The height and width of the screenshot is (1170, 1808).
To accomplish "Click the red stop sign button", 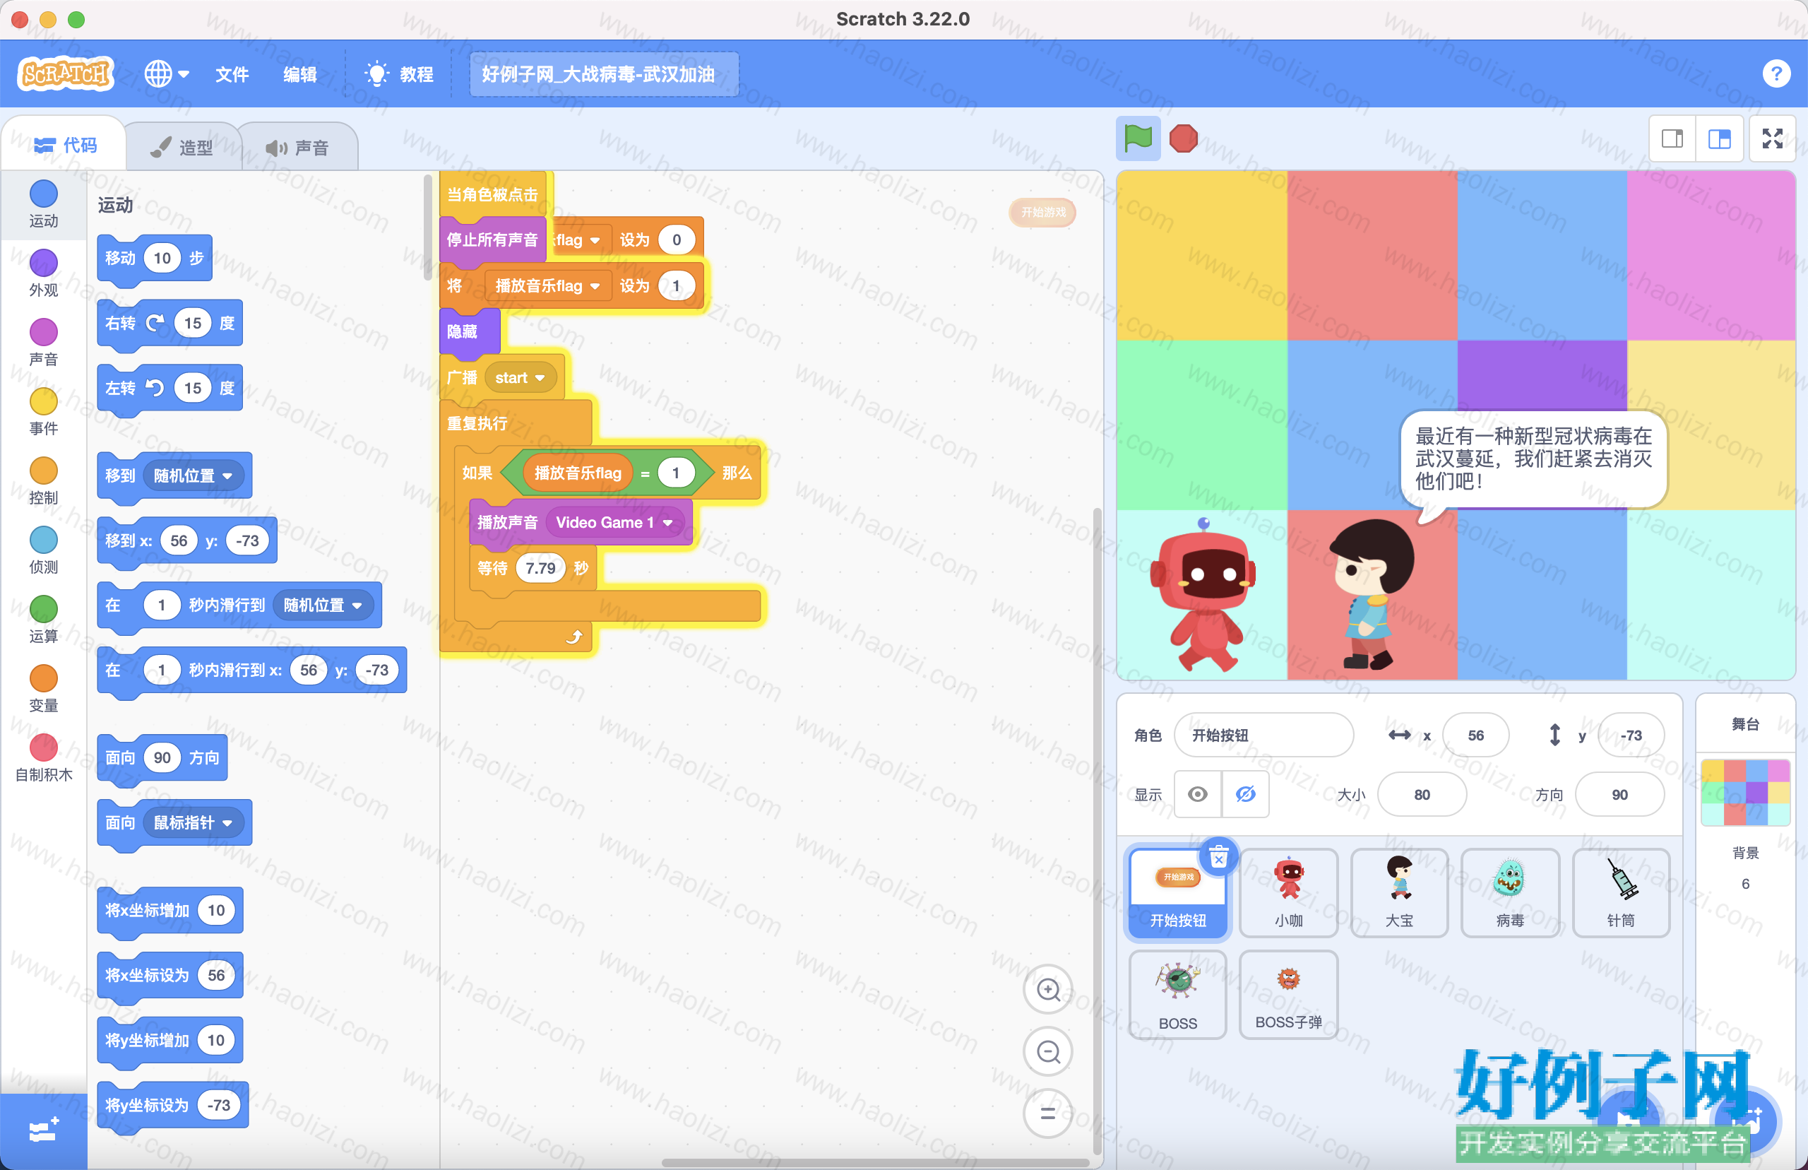I will pyautogui.click(x=1183, y=138).
